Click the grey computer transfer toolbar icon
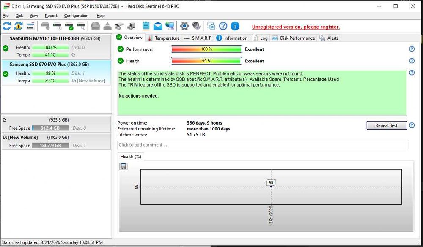 pyautogui.click(x=131, y=26)
